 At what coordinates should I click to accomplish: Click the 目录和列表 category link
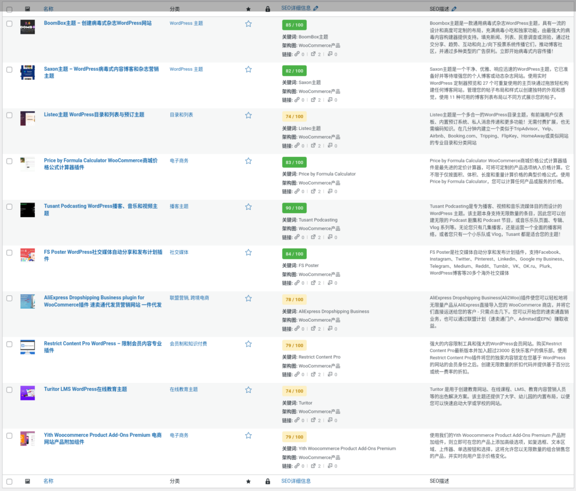click(x=181, y=115)
